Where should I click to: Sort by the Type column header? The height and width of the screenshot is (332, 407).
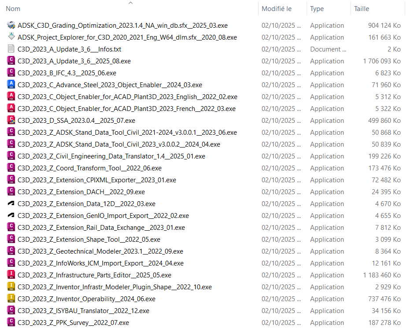pyautogui.click(x=317, y=9)
